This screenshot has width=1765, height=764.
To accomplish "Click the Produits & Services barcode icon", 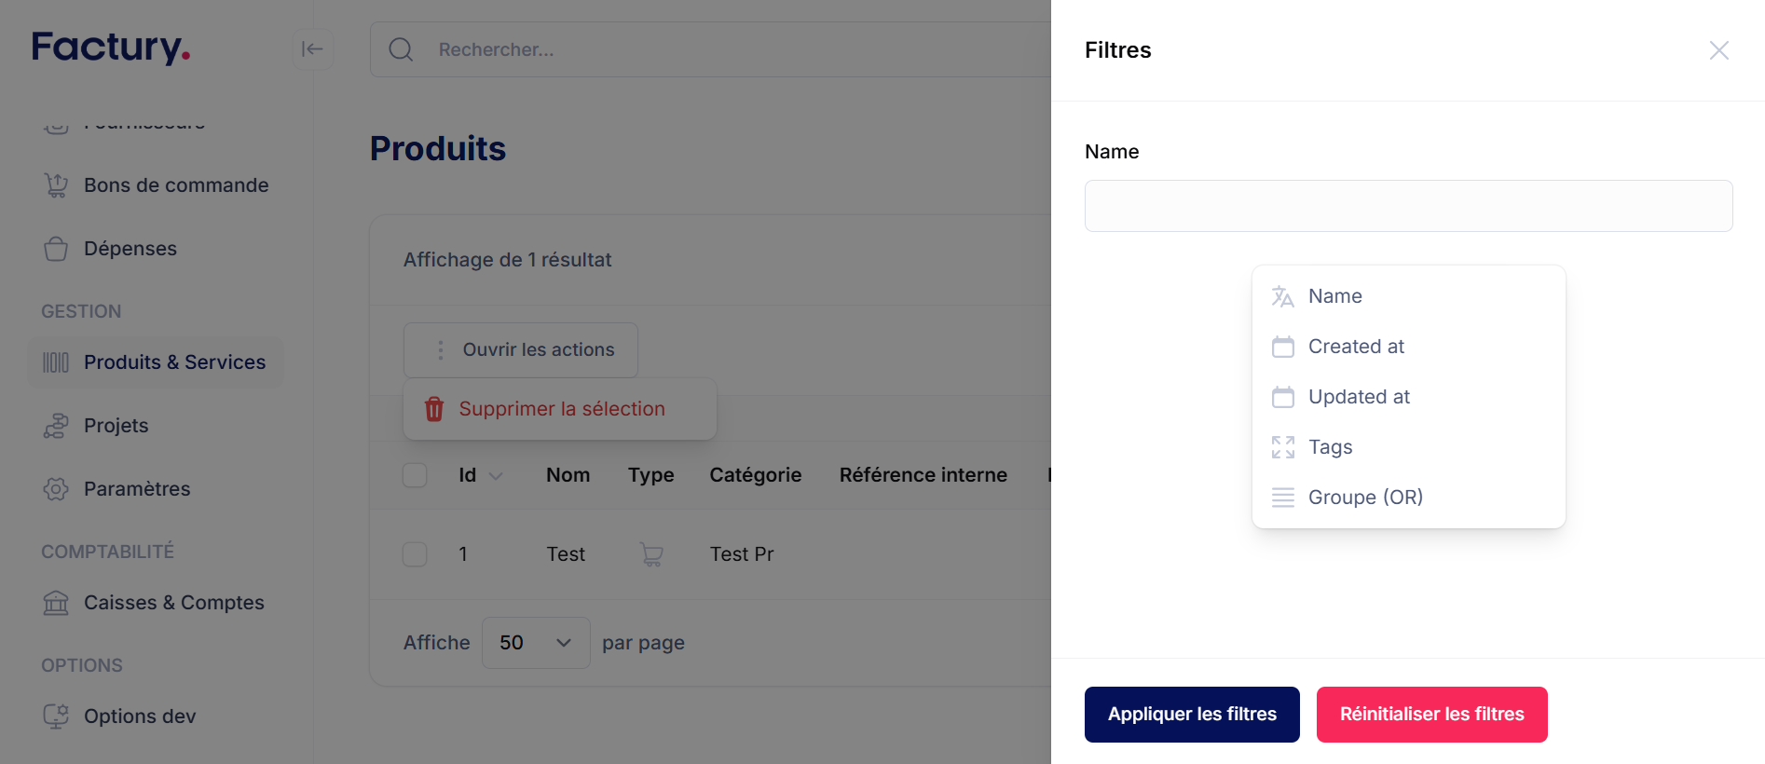I will click(x=56, y=362).
